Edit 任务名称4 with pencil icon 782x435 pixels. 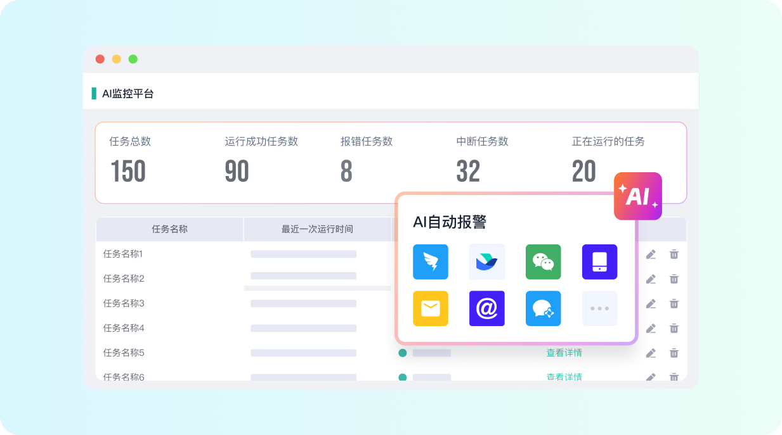[651, 329]
